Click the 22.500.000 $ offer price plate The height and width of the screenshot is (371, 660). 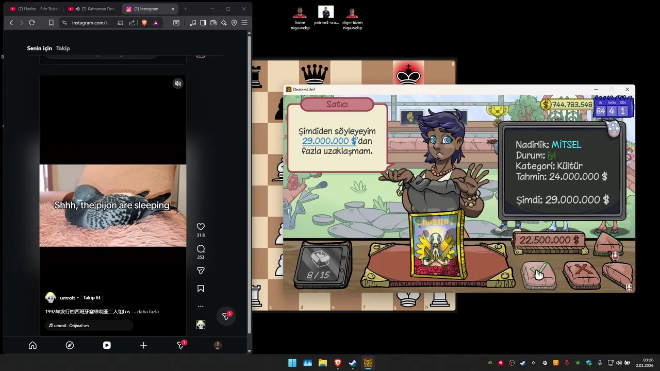tap(549, 240)
